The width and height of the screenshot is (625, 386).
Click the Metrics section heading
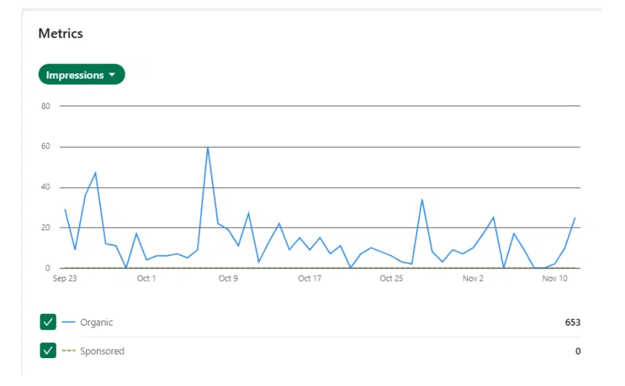click(x=60, y=34)
